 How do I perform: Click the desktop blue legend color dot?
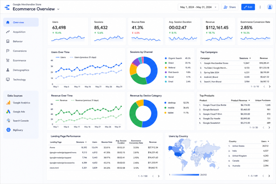tap(165, 103)
